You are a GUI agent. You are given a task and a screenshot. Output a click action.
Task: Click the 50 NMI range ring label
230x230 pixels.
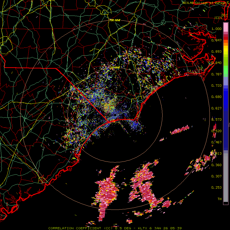[115, 68]
